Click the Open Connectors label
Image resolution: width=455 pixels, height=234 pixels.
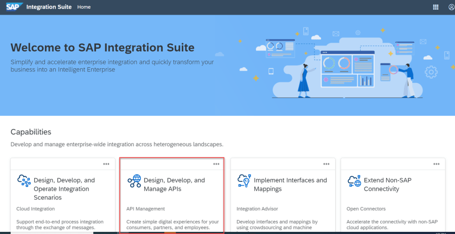(366, 209)
